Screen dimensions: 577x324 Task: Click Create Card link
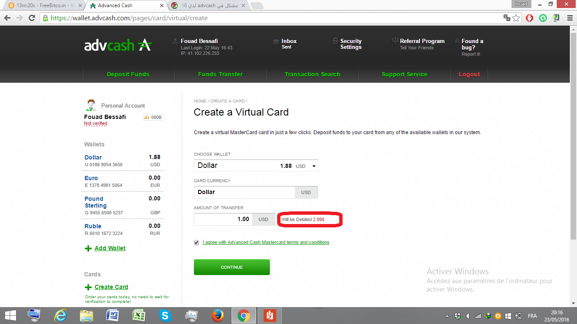pos(111,287)
